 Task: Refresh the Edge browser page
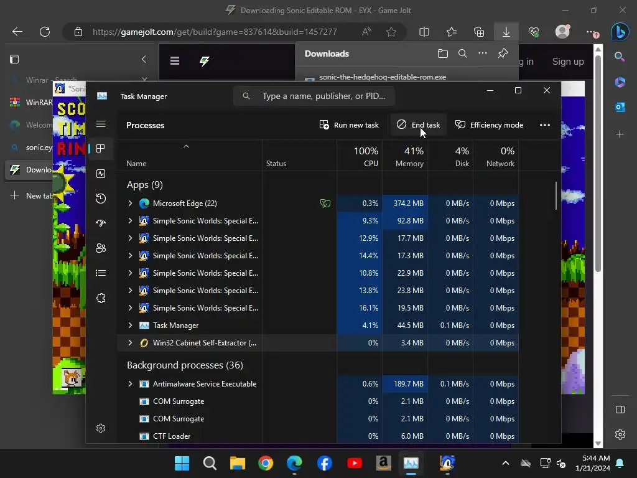(45, 32)
